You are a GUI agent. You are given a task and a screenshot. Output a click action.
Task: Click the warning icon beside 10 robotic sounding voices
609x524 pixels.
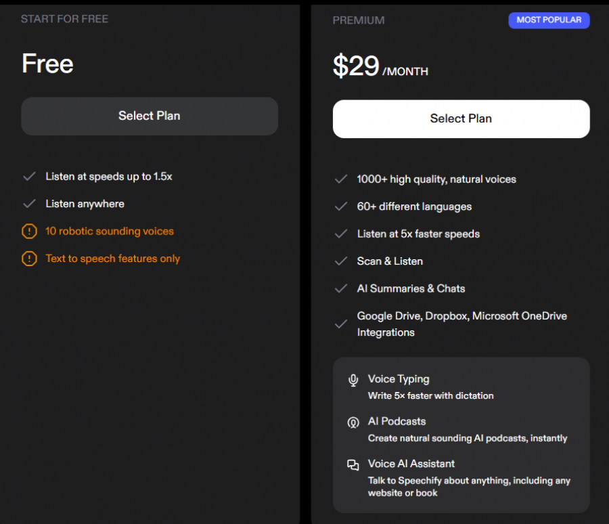pos(29,231)
